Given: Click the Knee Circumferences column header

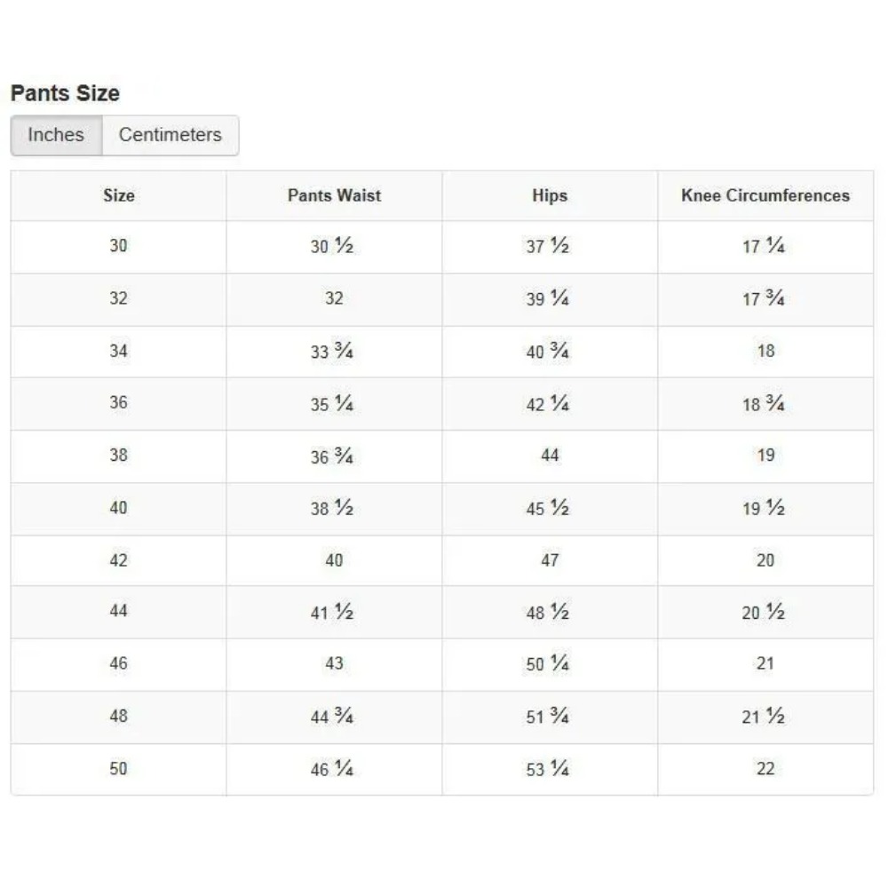Looking at the screenshot, I should 765,195.
